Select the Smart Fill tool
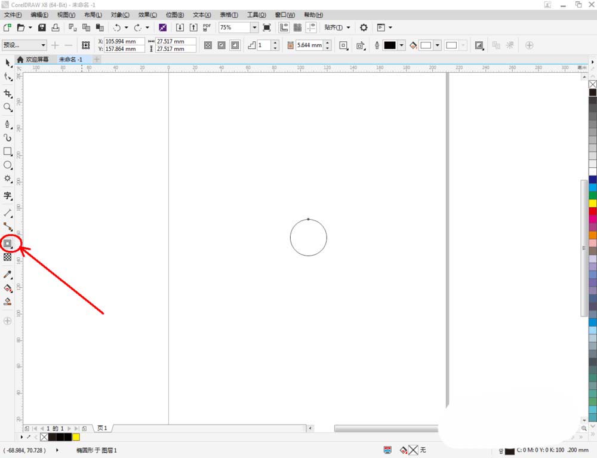Screen dimensions: 597x458 [8, 302]
